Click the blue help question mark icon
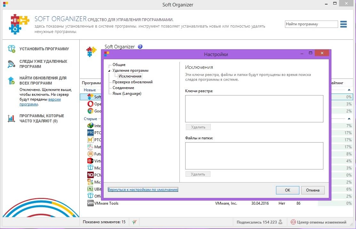Viewport: 356px width, 229px height. pyautogui.click(x=140, y=46)
